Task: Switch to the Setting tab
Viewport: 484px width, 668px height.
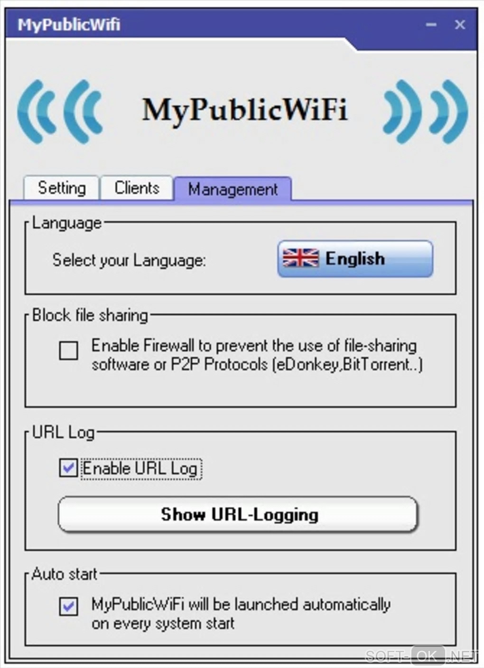Action: (62, 188)
